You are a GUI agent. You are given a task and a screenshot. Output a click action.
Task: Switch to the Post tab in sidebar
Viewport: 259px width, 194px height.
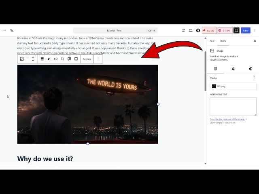[212, 41]
